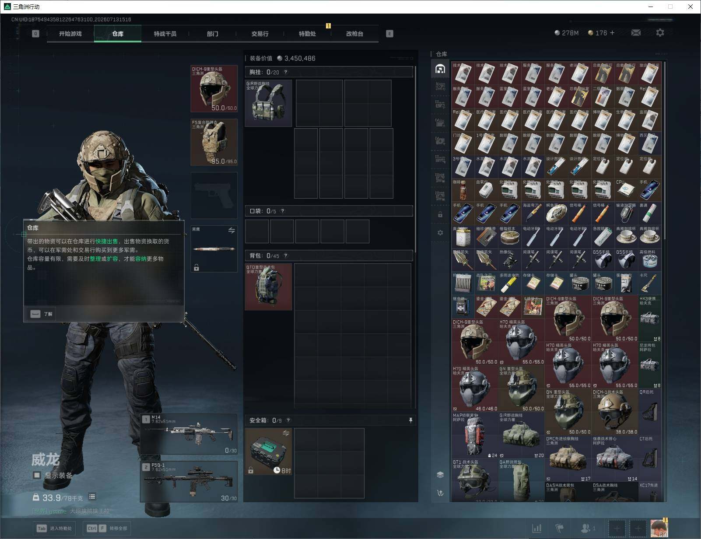This screenshot has width=701, height=539.
Task: Click the locked warehouse slot padlock icon
Action: tap(440, 215)
